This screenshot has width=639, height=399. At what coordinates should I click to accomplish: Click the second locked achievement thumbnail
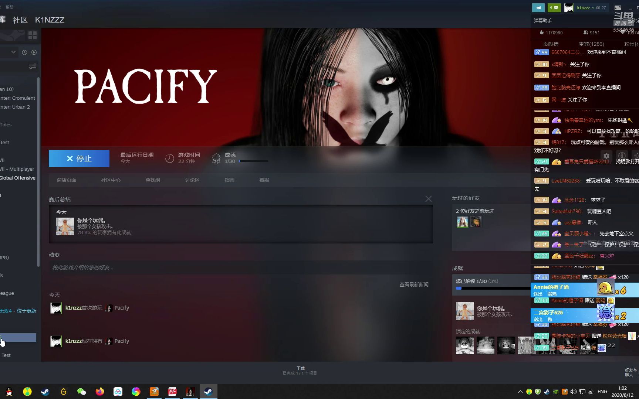(x=486, y=345)
